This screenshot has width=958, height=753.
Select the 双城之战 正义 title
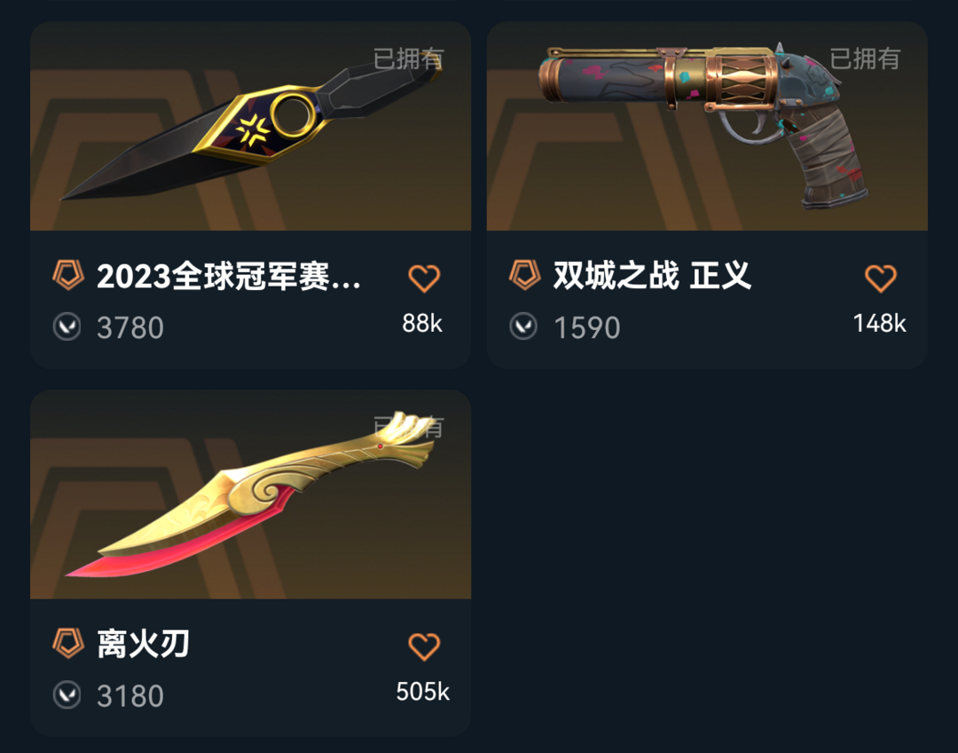652,276
